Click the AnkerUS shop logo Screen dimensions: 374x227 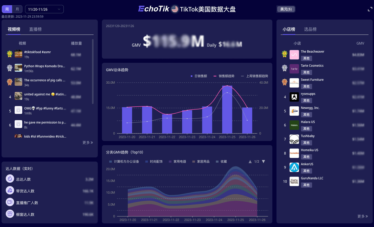[x=294, y=167]
